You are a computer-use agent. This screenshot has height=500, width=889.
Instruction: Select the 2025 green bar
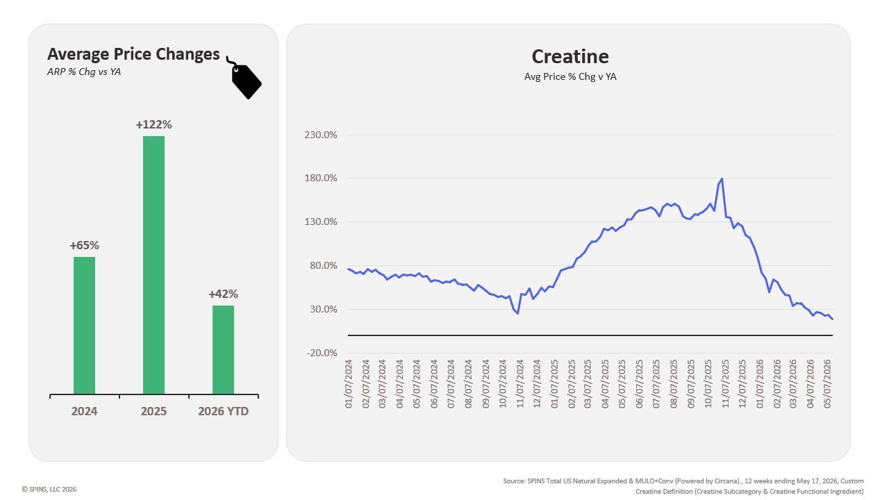[x=153, y=265]
